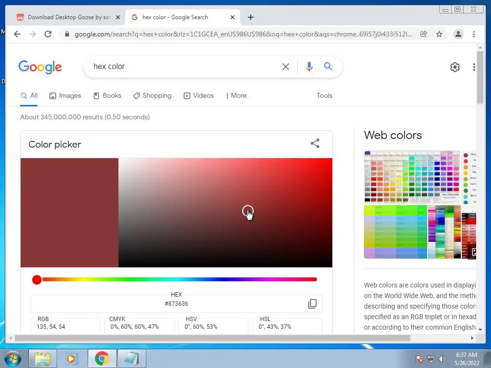This screenshot has height=368, width=491.
Task: Switch to Books results
Action: point(107,96)
